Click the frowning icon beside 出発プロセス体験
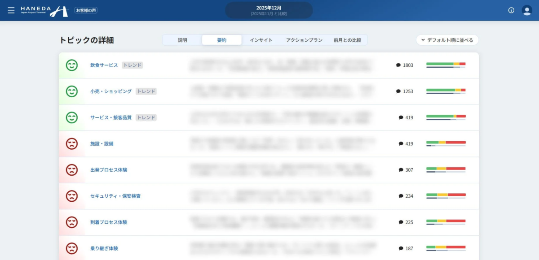The height and width of the screenshot is (260, 539). click(72, 170)
